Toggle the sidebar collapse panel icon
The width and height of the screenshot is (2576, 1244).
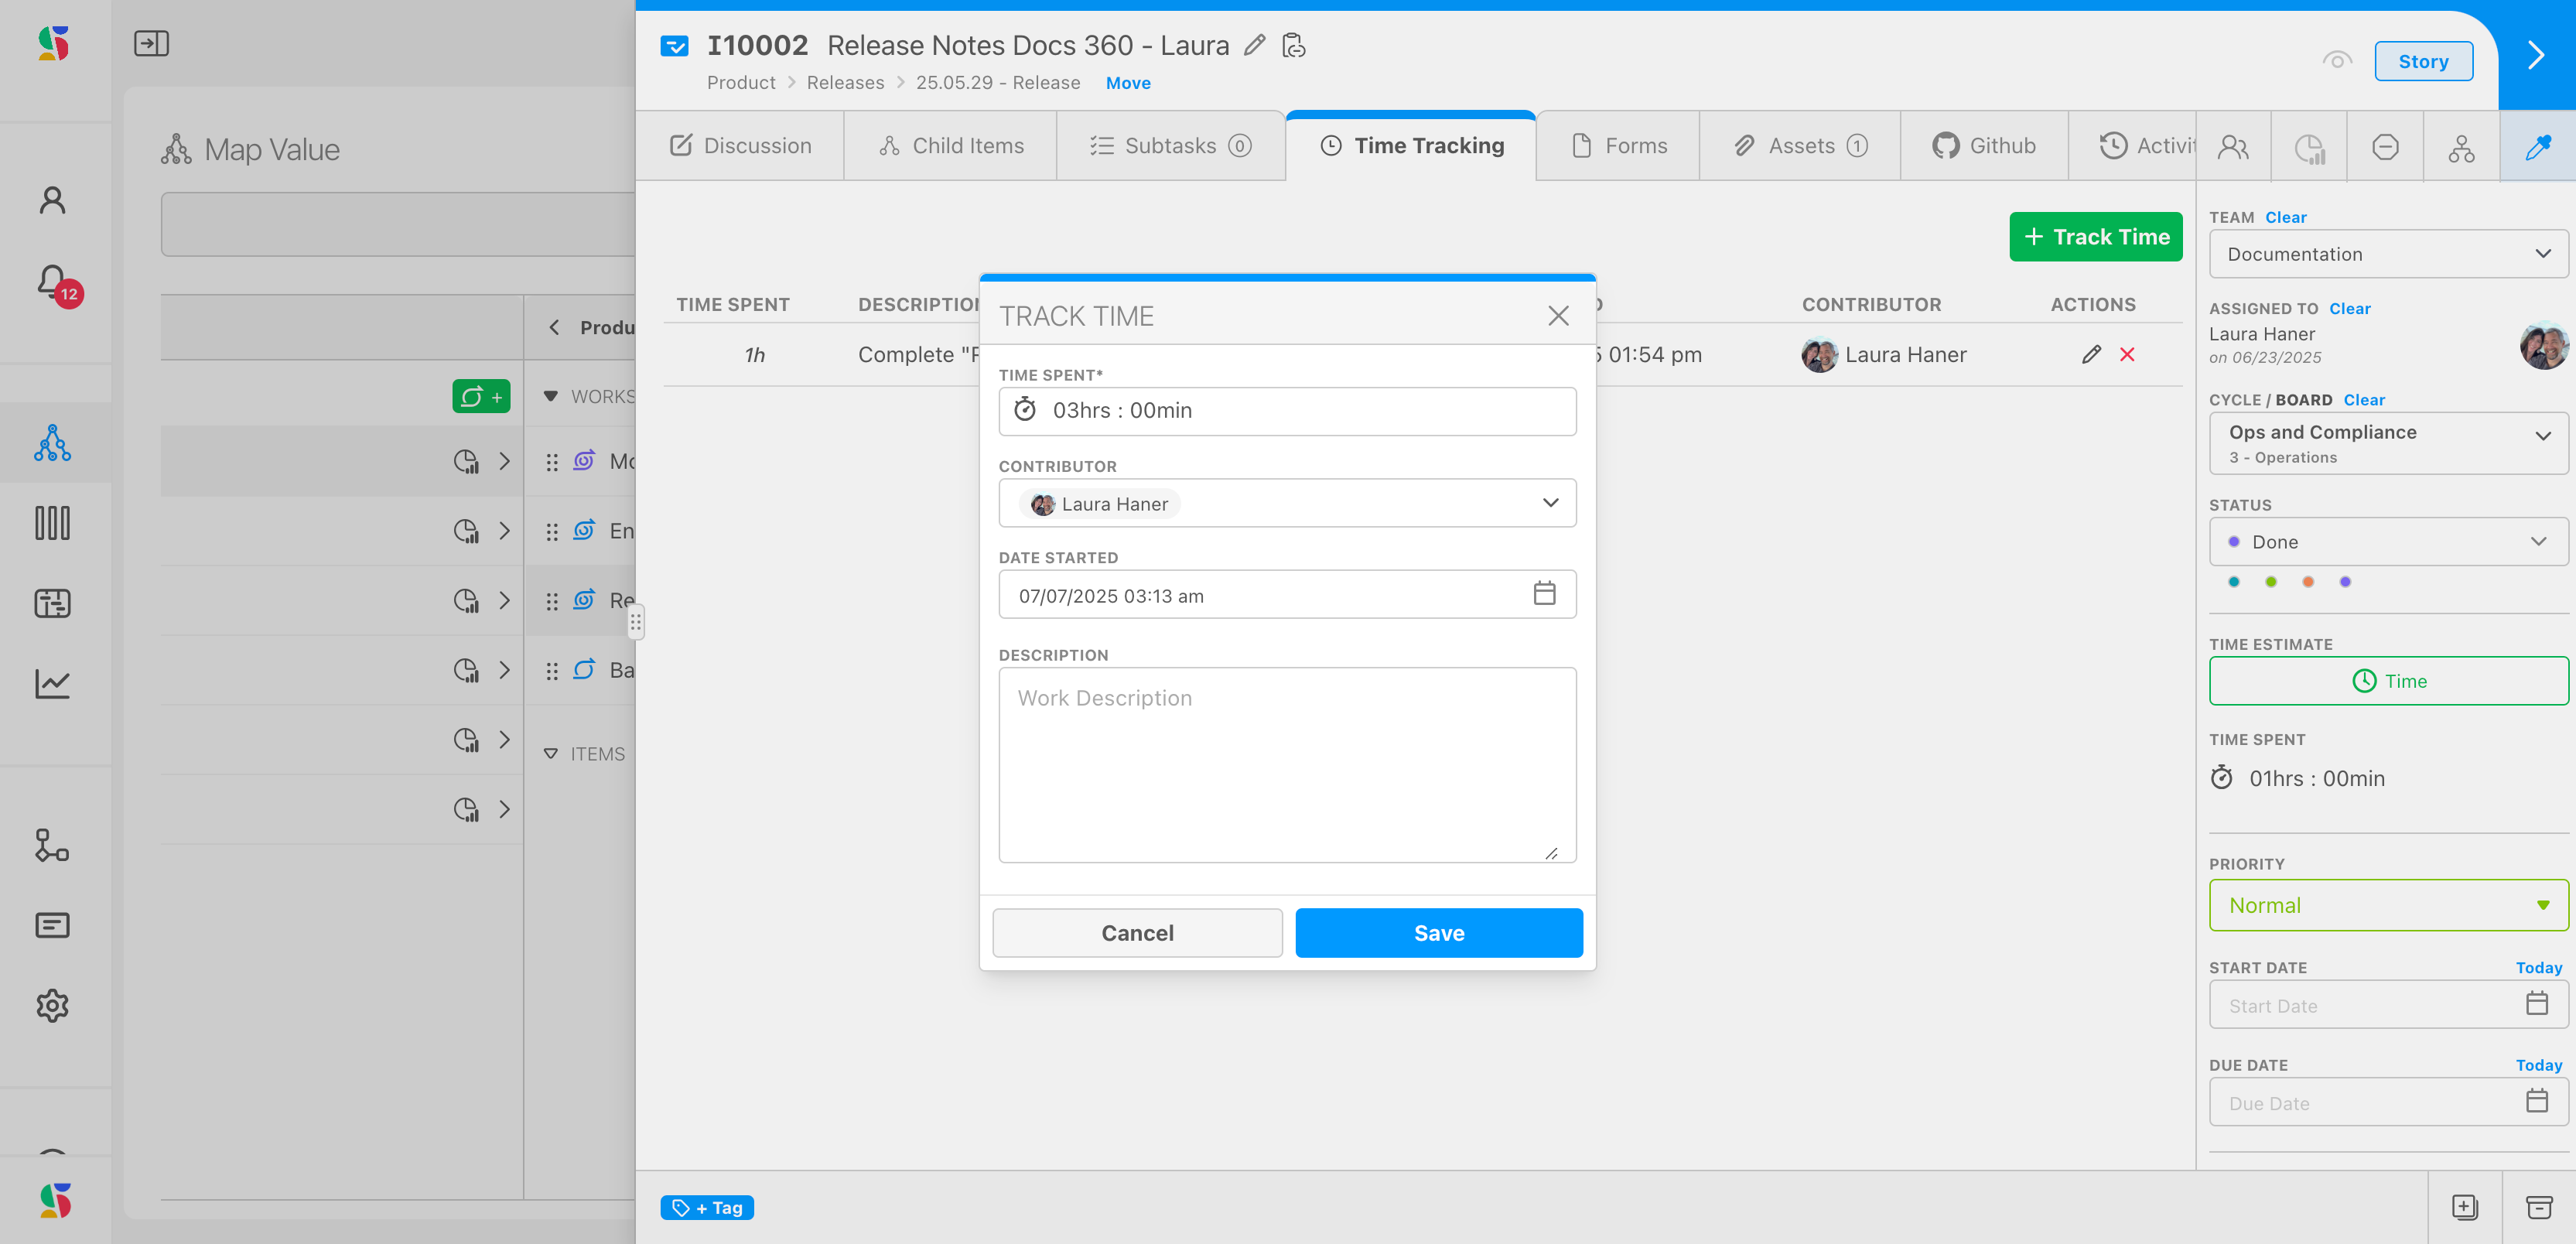coord(151,44)
